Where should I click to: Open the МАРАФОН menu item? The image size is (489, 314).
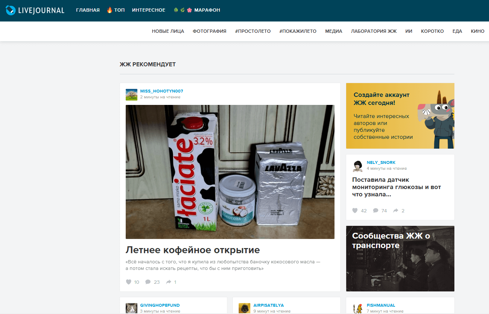[207, 10]
